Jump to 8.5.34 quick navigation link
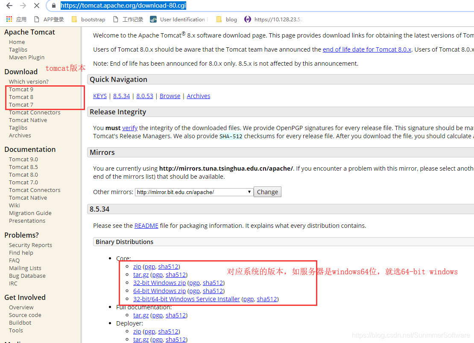474x343 pixels. 122,96
